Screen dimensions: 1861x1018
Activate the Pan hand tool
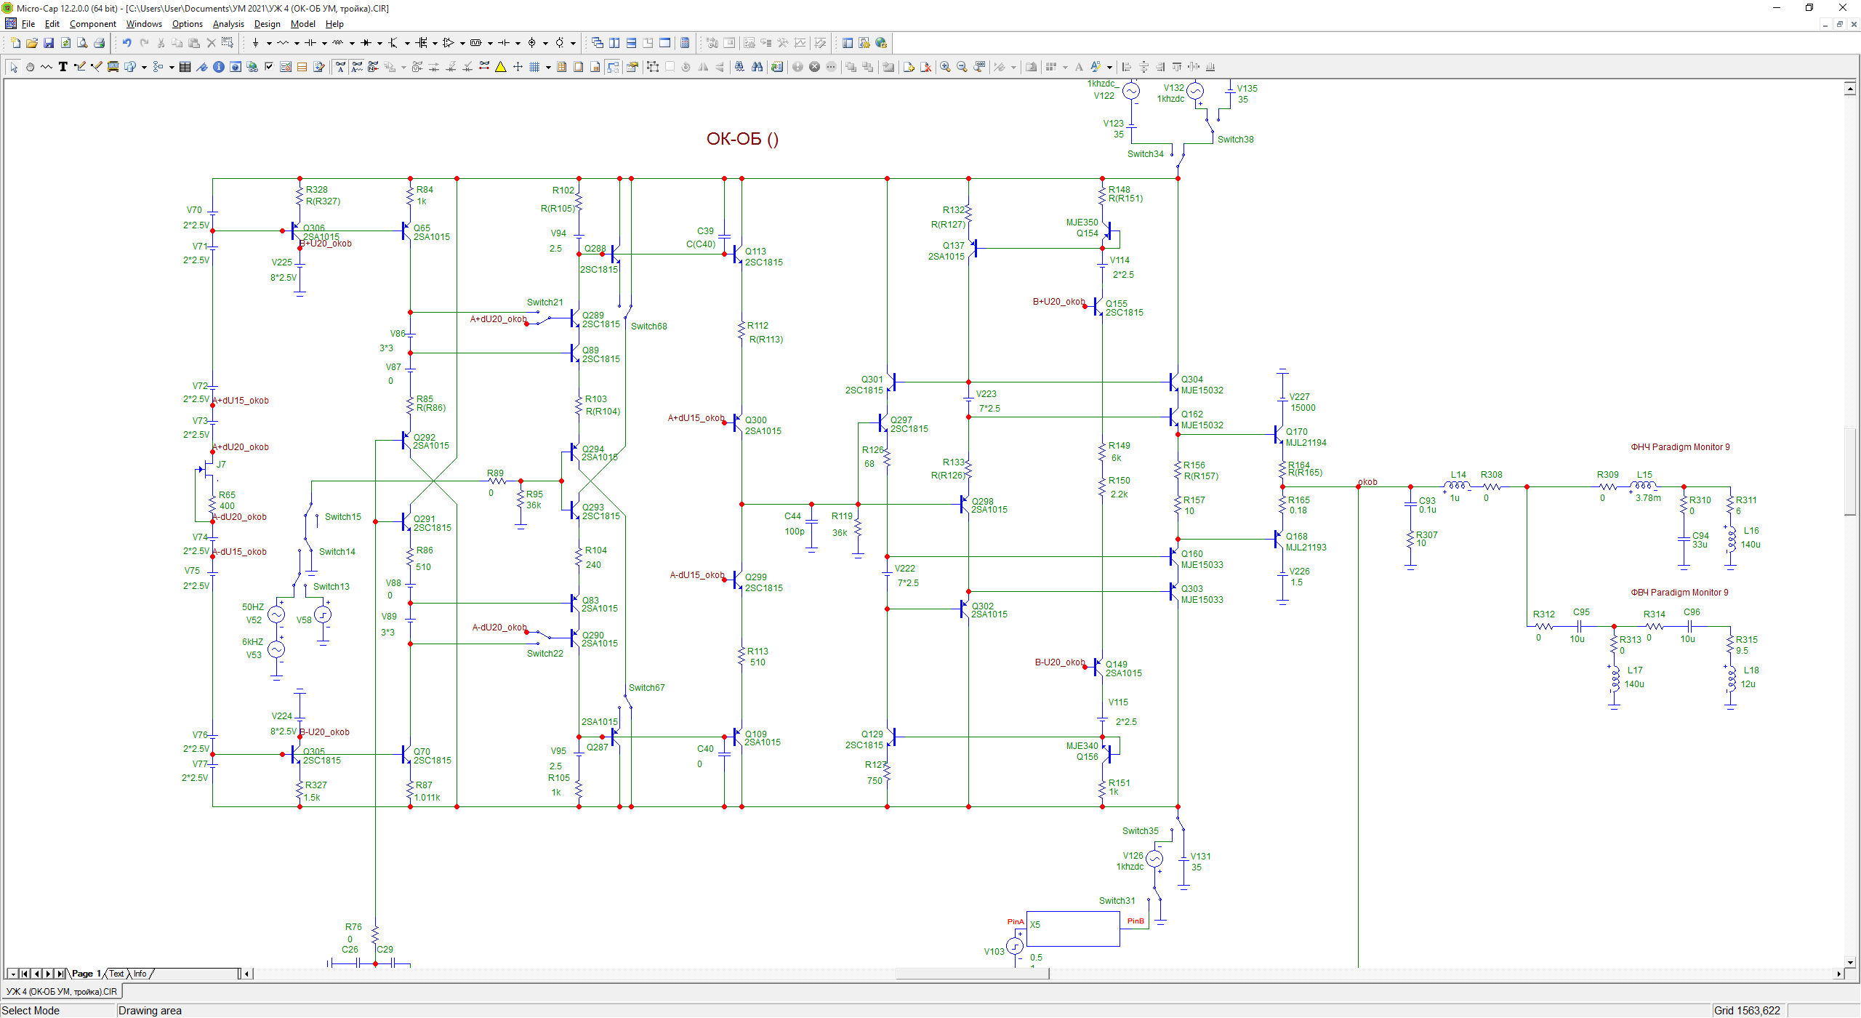[x=30, y=67]
